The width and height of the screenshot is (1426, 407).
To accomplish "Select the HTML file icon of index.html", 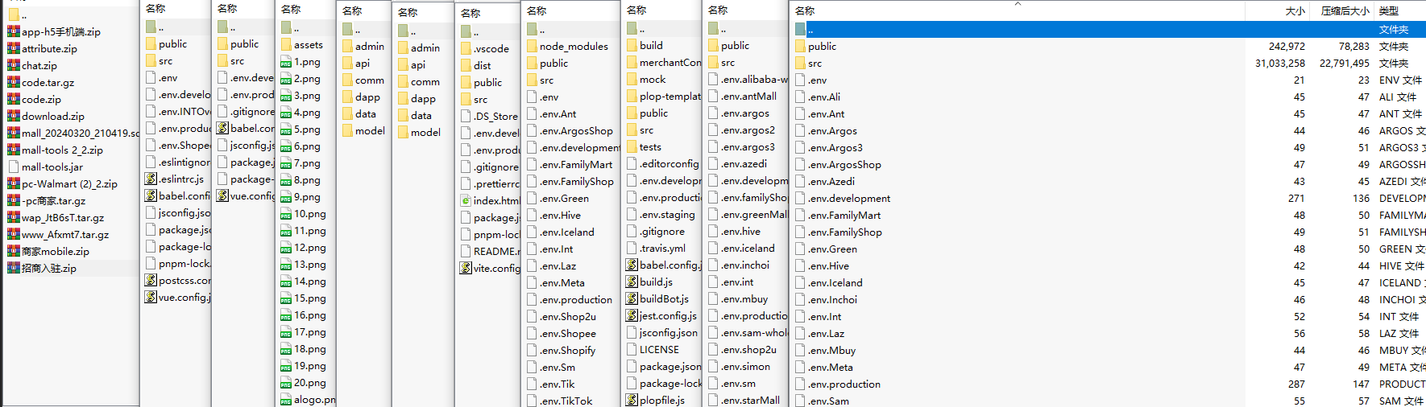I will pos(466,200).
